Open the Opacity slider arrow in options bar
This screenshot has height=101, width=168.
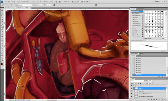click(42, 5)
